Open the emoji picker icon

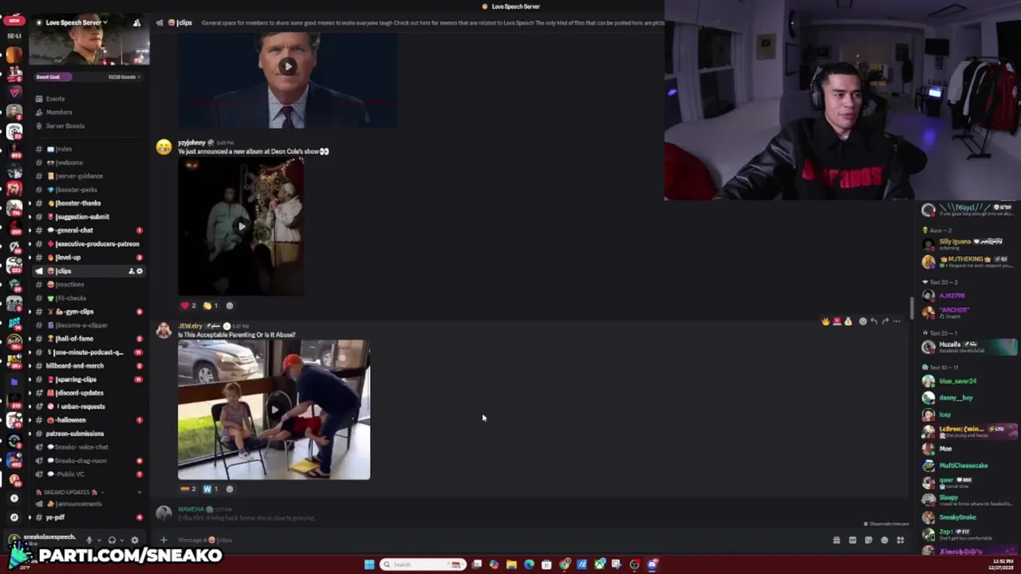click(x=885, y=540)
